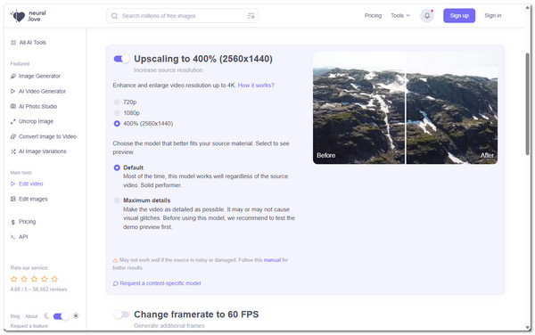The image size is (535, 335).
Task: Click the magnifier icon in search bar
Action: coord(114,16)
